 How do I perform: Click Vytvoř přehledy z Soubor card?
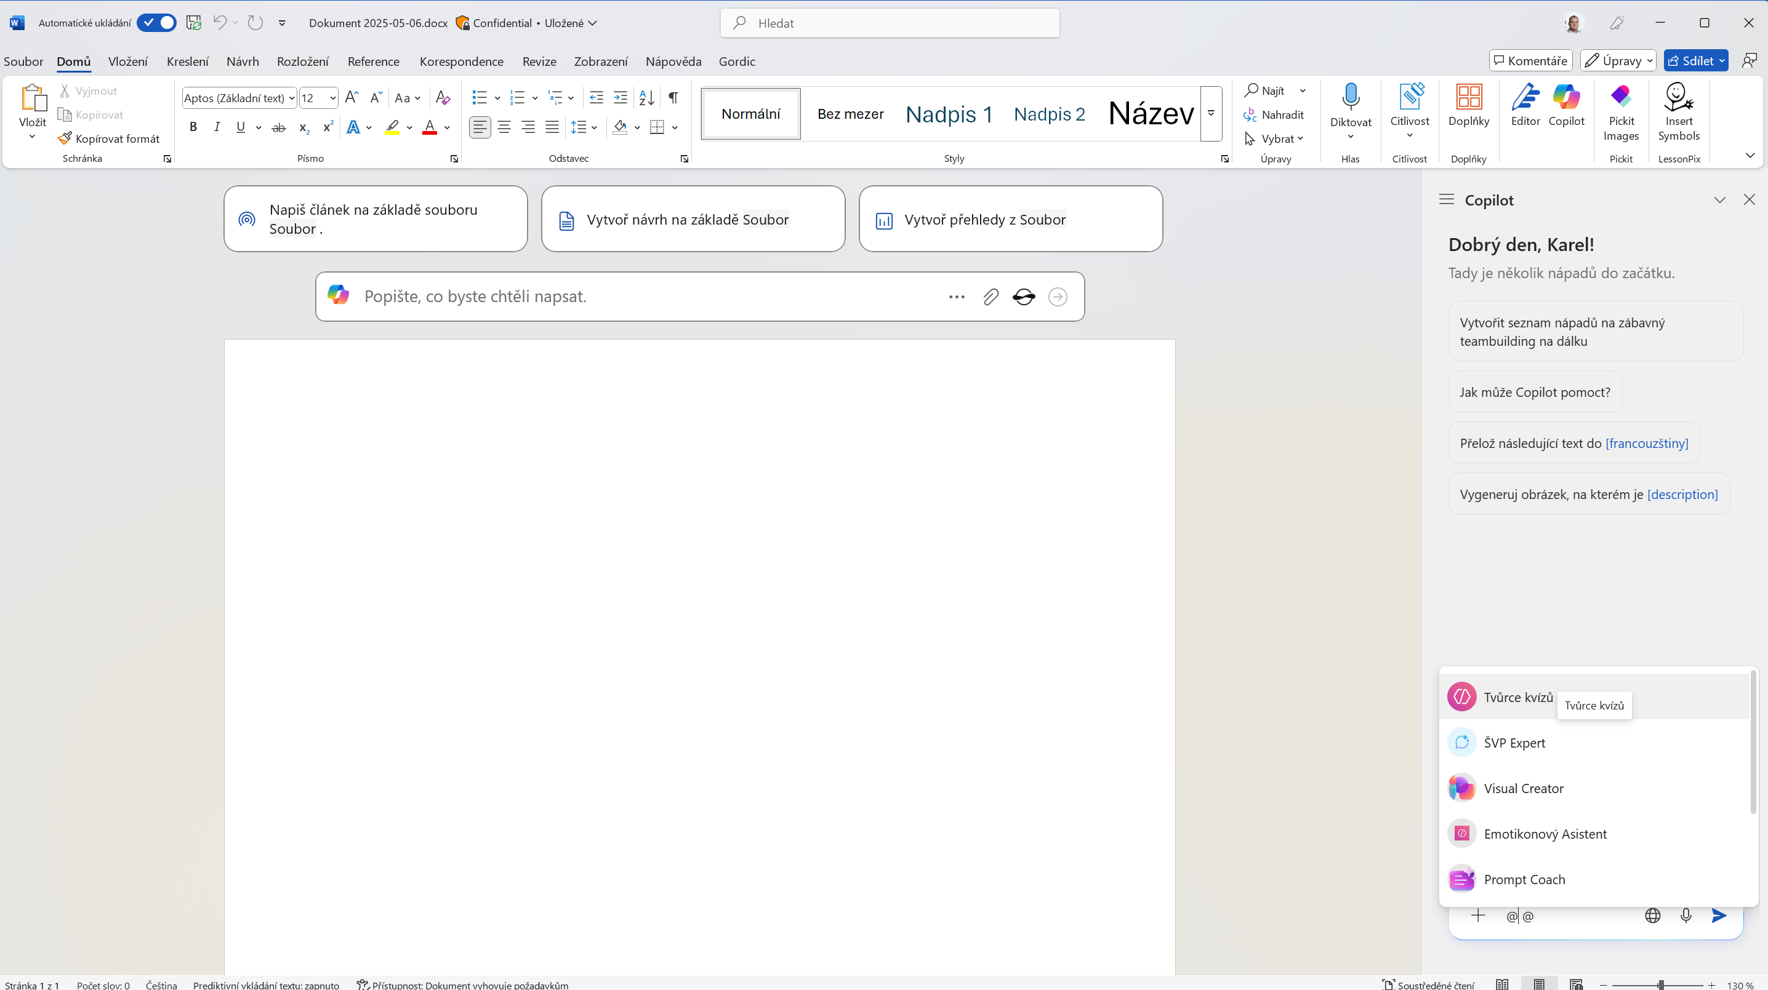[1010, 220]
